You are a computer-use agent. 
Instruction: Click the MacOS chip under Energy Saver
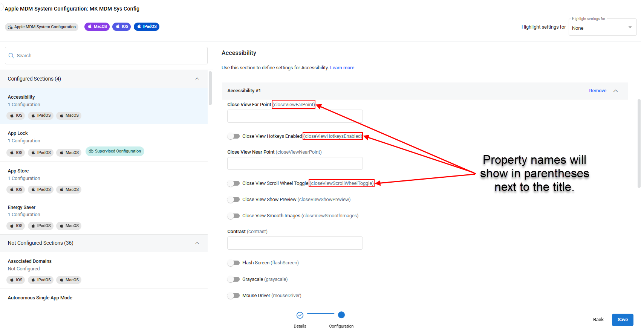point(69,226)
